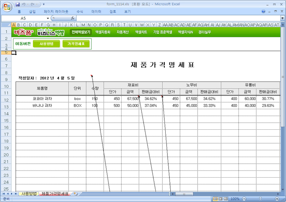Click the Insert Worksheet tab icon
Screen dimensions: 286x202
pyautogui.click(x=76, y=194)
